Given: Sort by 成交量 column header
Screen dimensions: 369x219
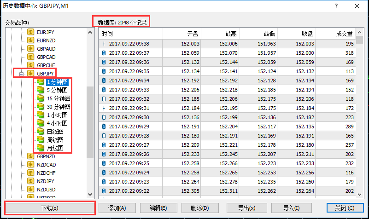Looking at the screenshot, I should click(x=343, y=34).
